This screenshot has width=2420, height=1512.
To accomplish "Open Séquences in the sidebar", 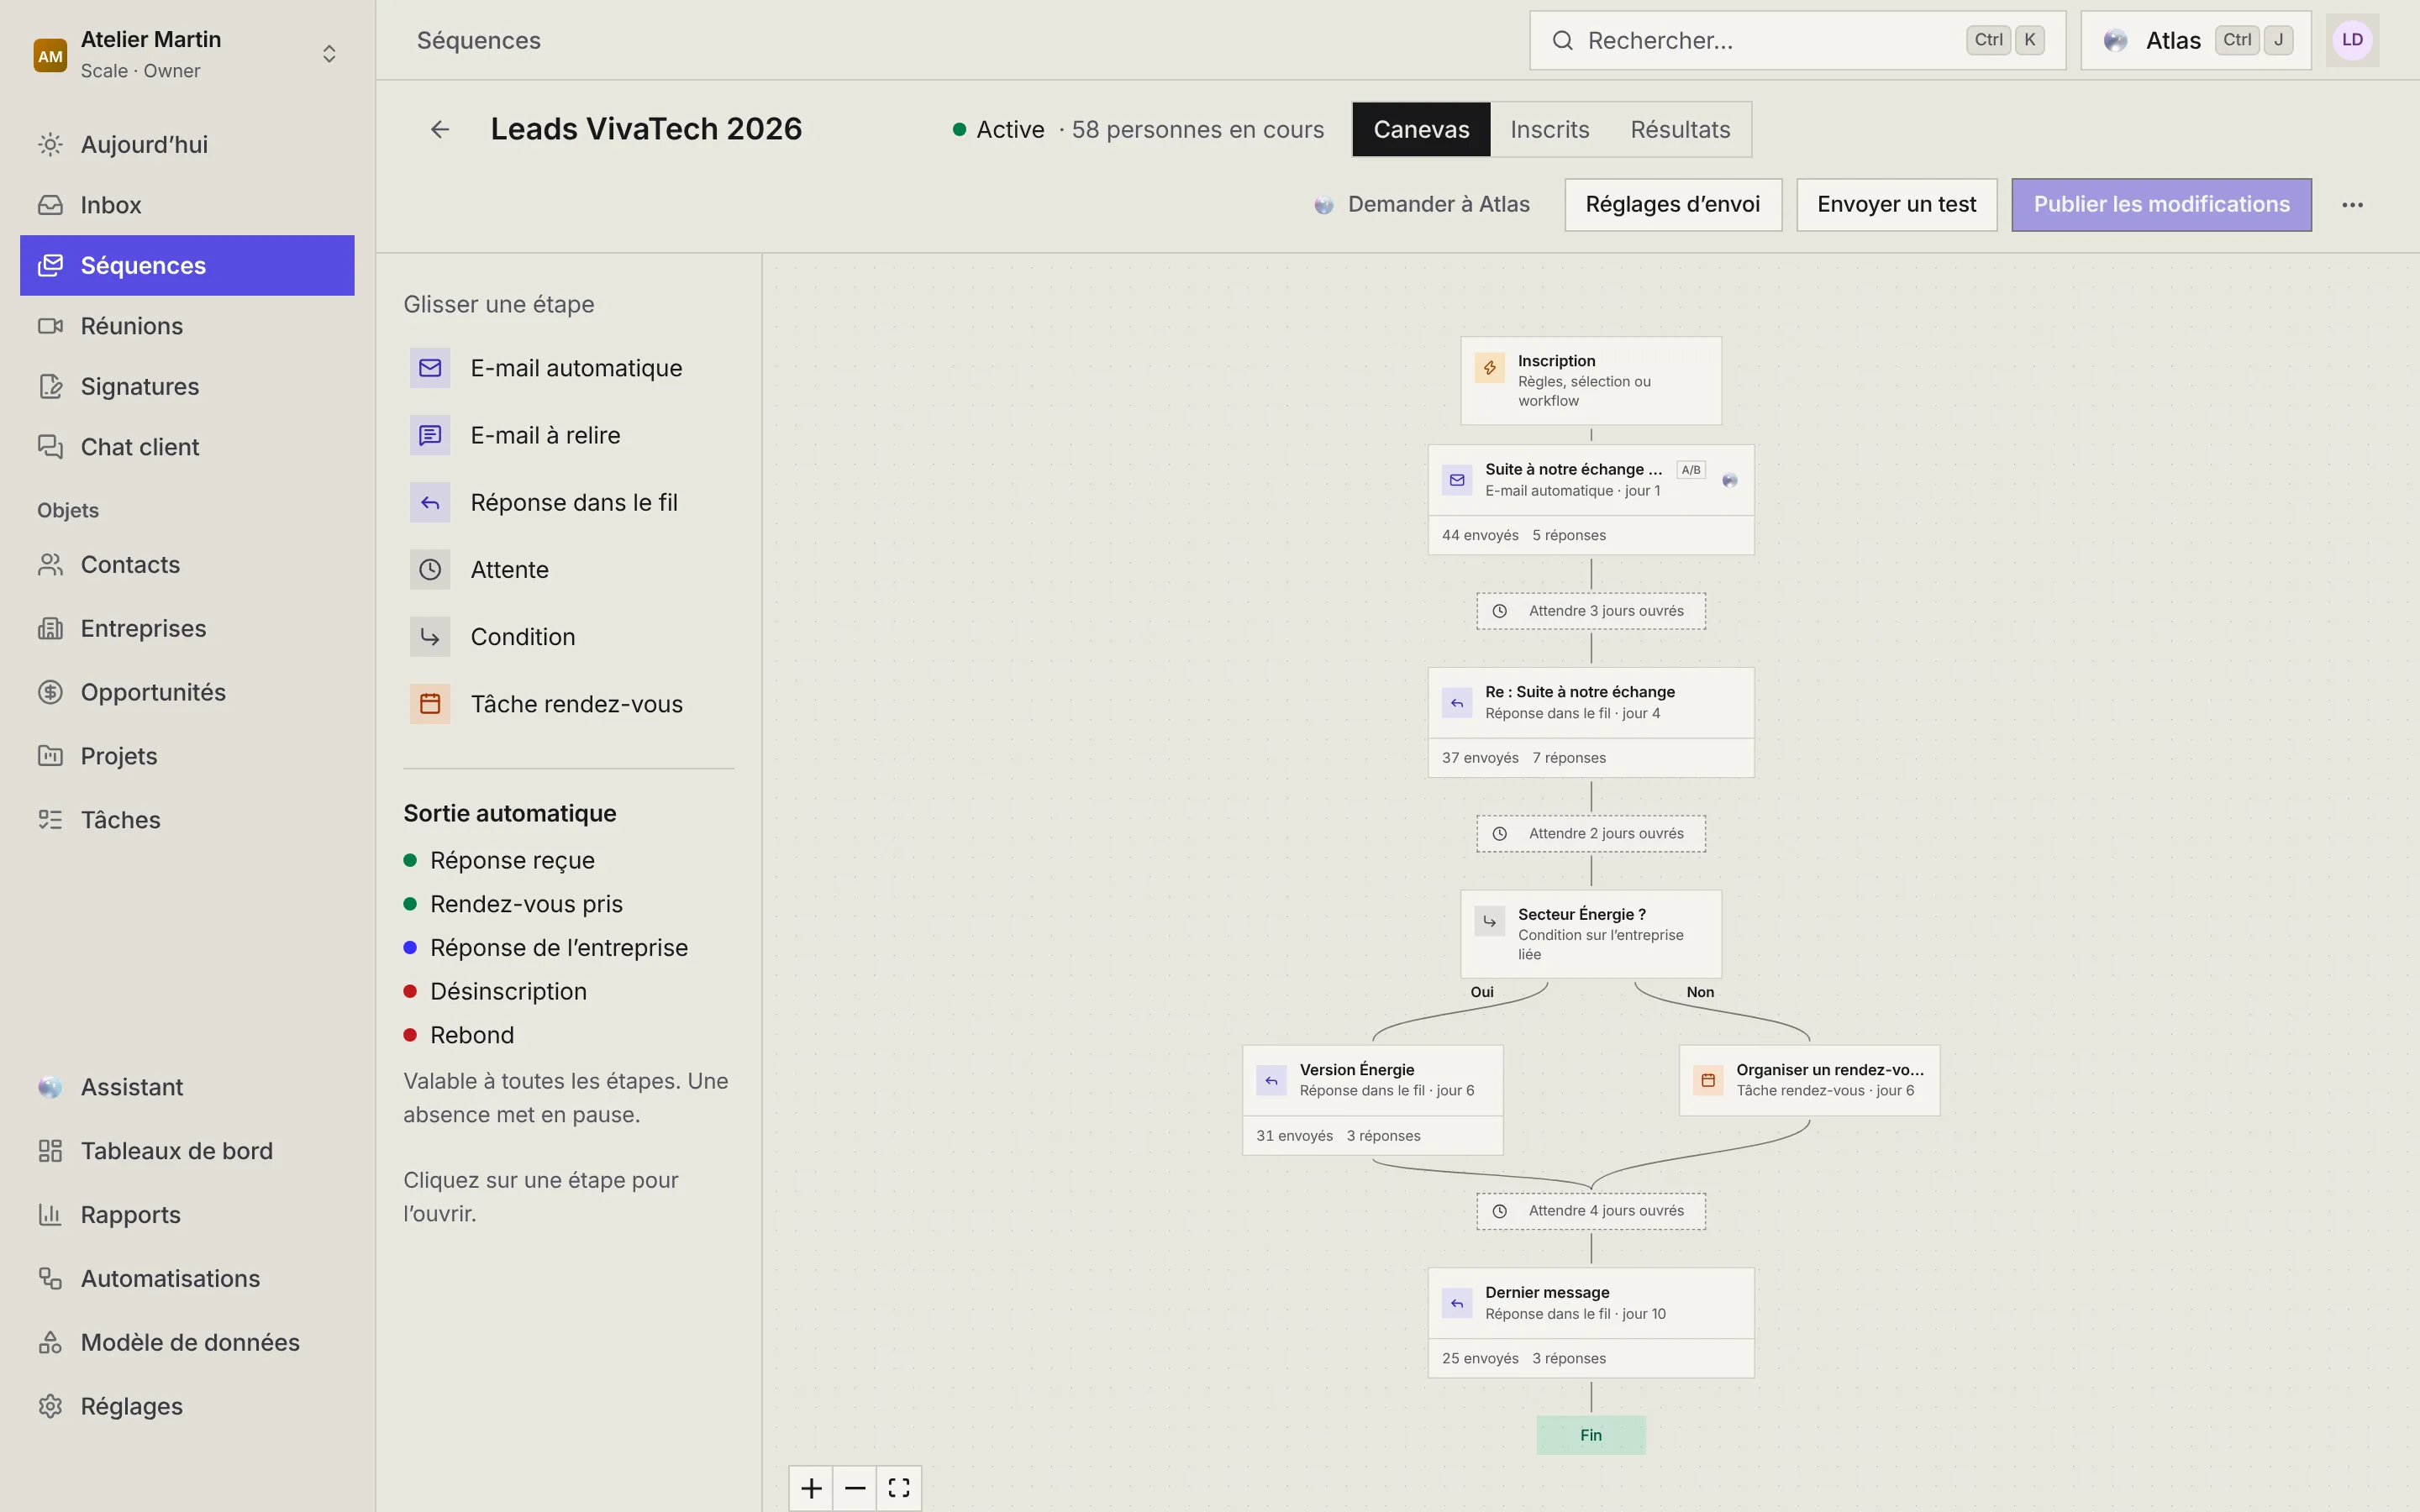I will tap(187, 265).
